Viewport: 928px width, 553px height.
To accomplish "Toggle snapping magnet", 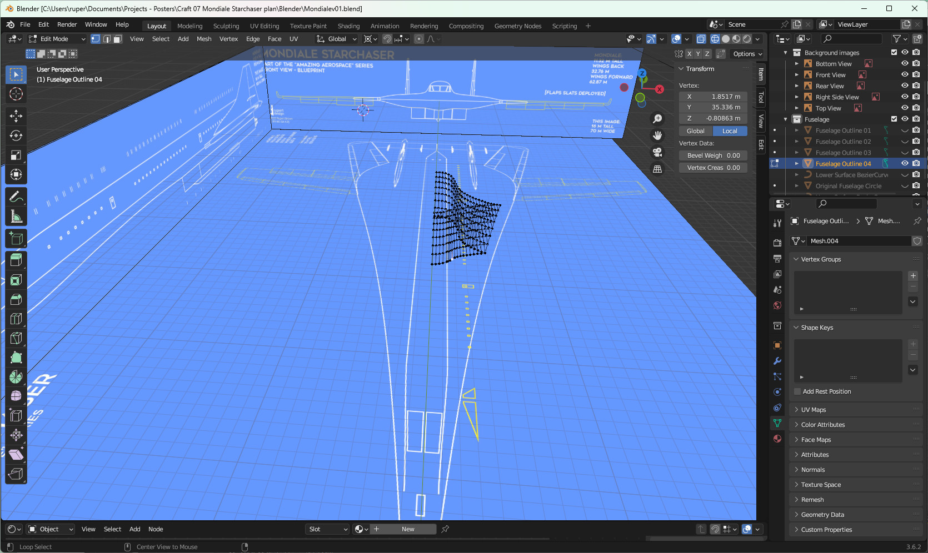I will click(x=387, y=39).
